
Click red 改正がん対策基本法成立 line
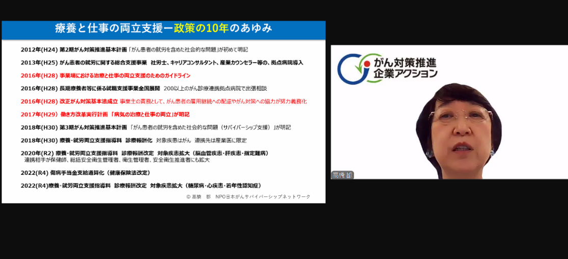164,101
